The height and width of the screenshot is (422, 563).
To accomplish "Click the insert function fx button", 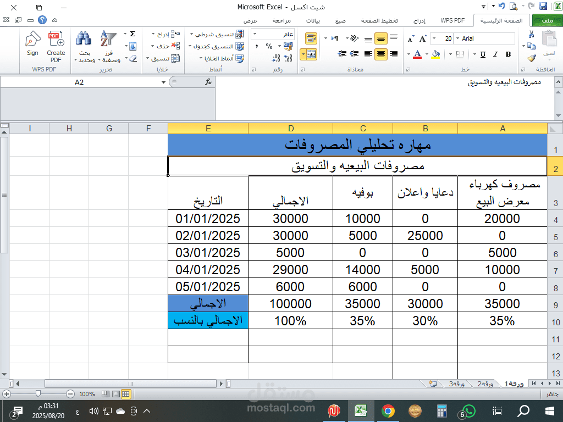I will pos(208,82).
